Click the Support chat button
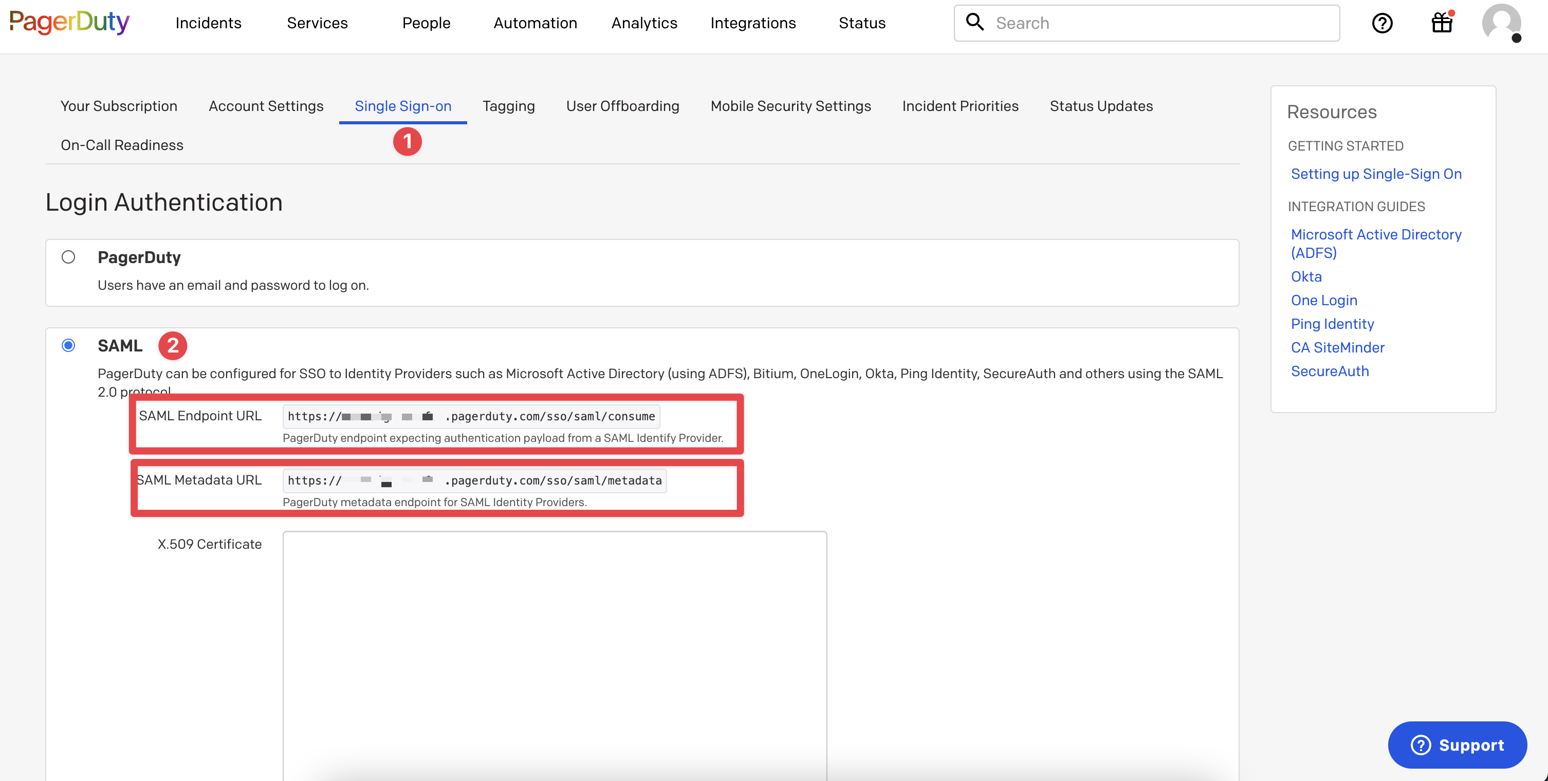Viewport: 1548px width, 781px height. [x=1457, y=745]
